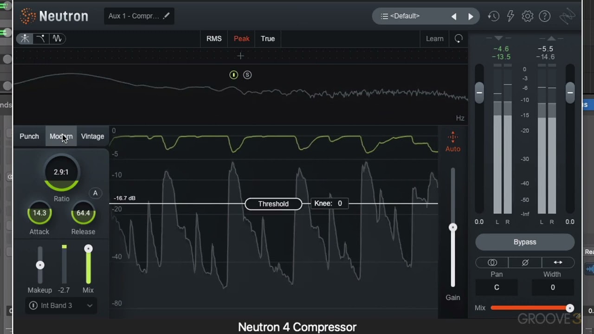
Task: Rename preset using pencil edit icon
Action: pos(166,16)
